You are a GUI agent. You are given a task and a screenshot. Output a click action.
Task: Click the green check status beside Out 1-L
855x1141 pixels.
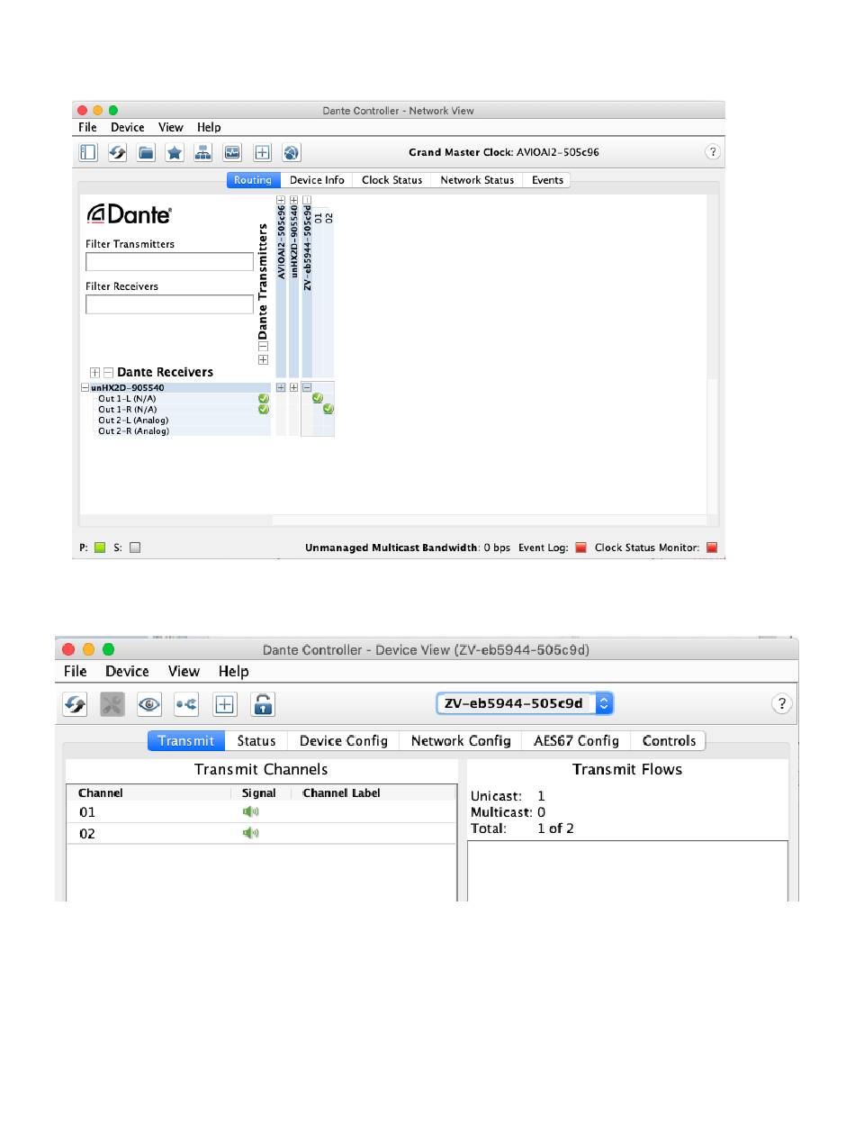(x=264, y=398)
